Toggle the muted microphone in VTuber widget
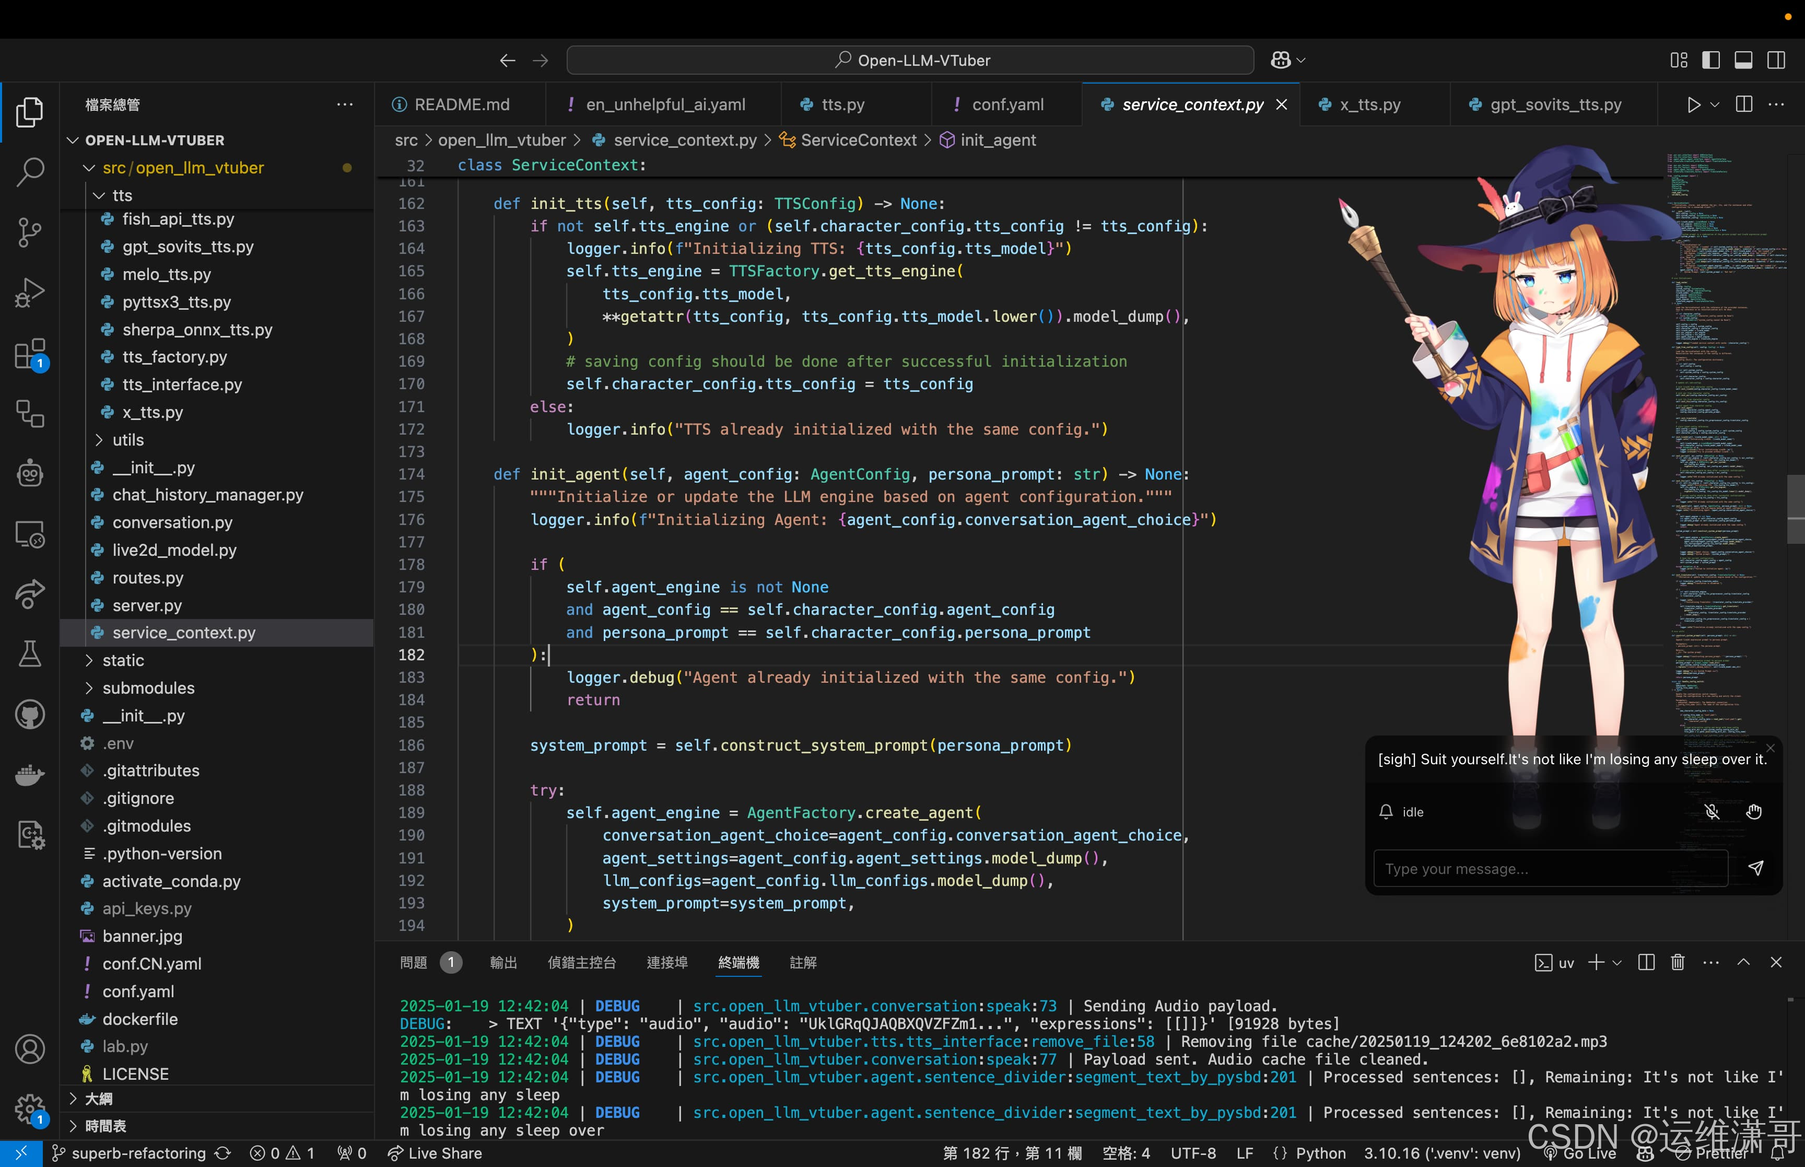Screen dimensions: 1805x1167 [1712, 812]
